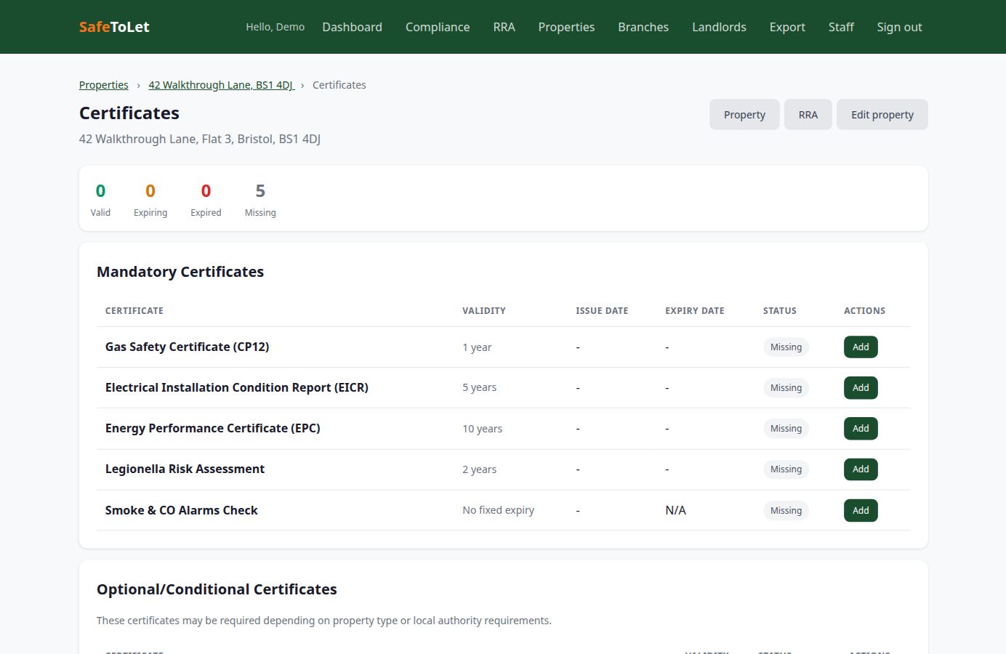Click 'Optional/Conditional Certificates' heading
This screenshot has height=654, width=1006.
(217, 589)
